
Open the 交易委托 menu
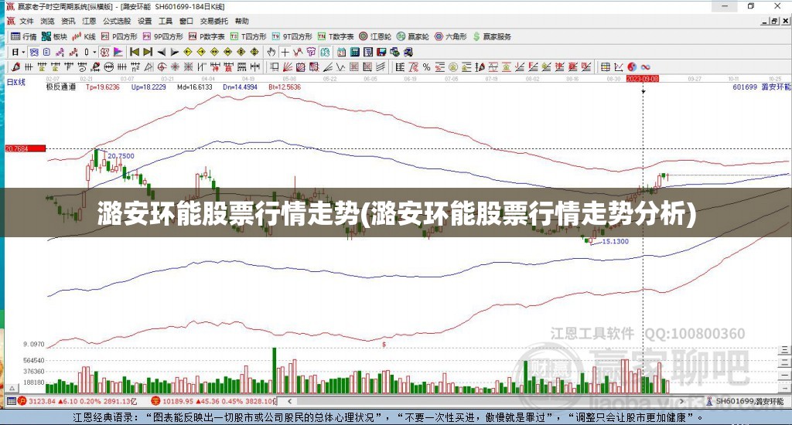[213, 21]
